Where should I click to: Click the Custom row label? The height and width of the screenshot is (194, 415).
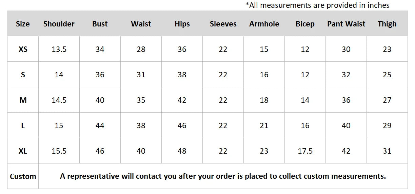click(23, 176)
